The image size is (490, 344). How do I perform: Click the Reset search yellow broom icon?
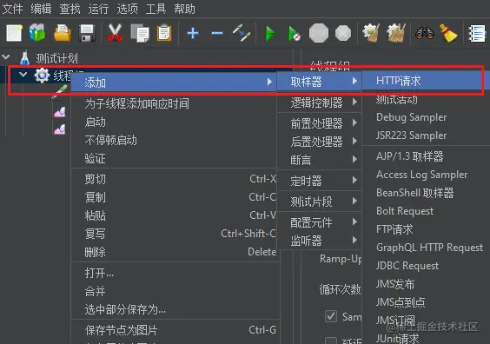(448, 33)
